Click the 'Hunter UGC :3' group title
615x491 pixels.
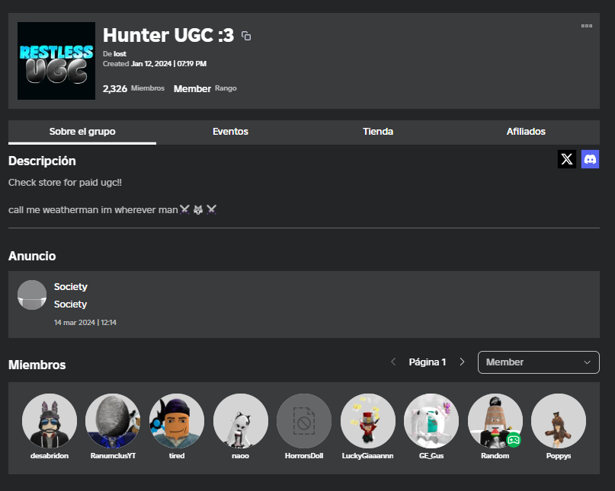168,35
